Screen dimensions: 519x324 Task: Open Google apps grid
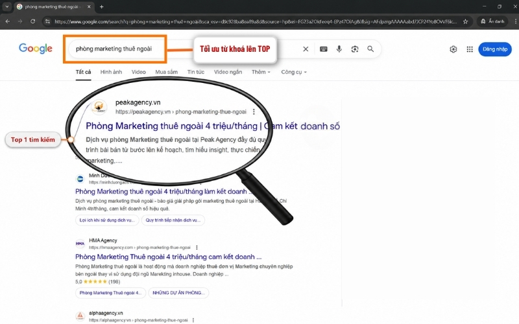coord(470,49)
